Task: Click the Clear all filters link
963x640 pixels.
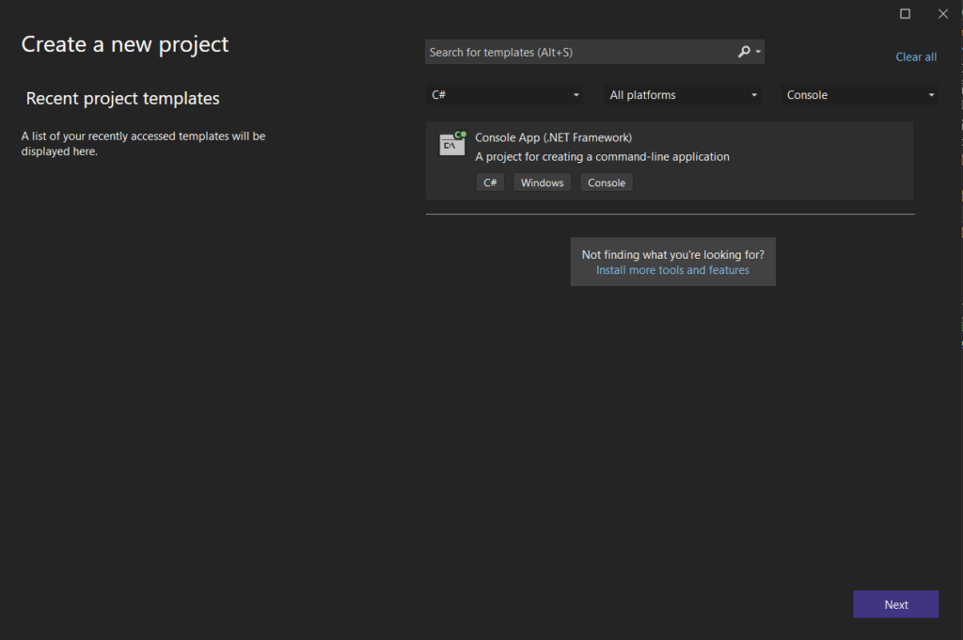Action: 916,57
